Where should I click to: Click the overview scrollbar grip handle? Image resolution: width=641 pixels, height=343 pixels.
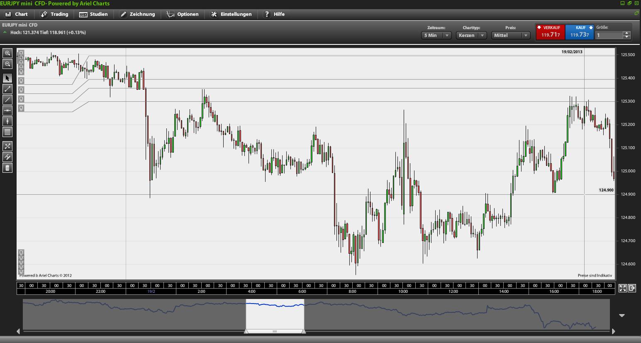pos(275,331)
